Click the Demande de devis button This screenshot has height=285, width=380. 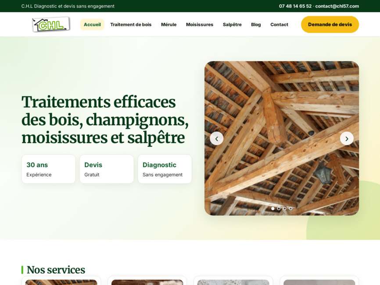click(x=330, y=25)
